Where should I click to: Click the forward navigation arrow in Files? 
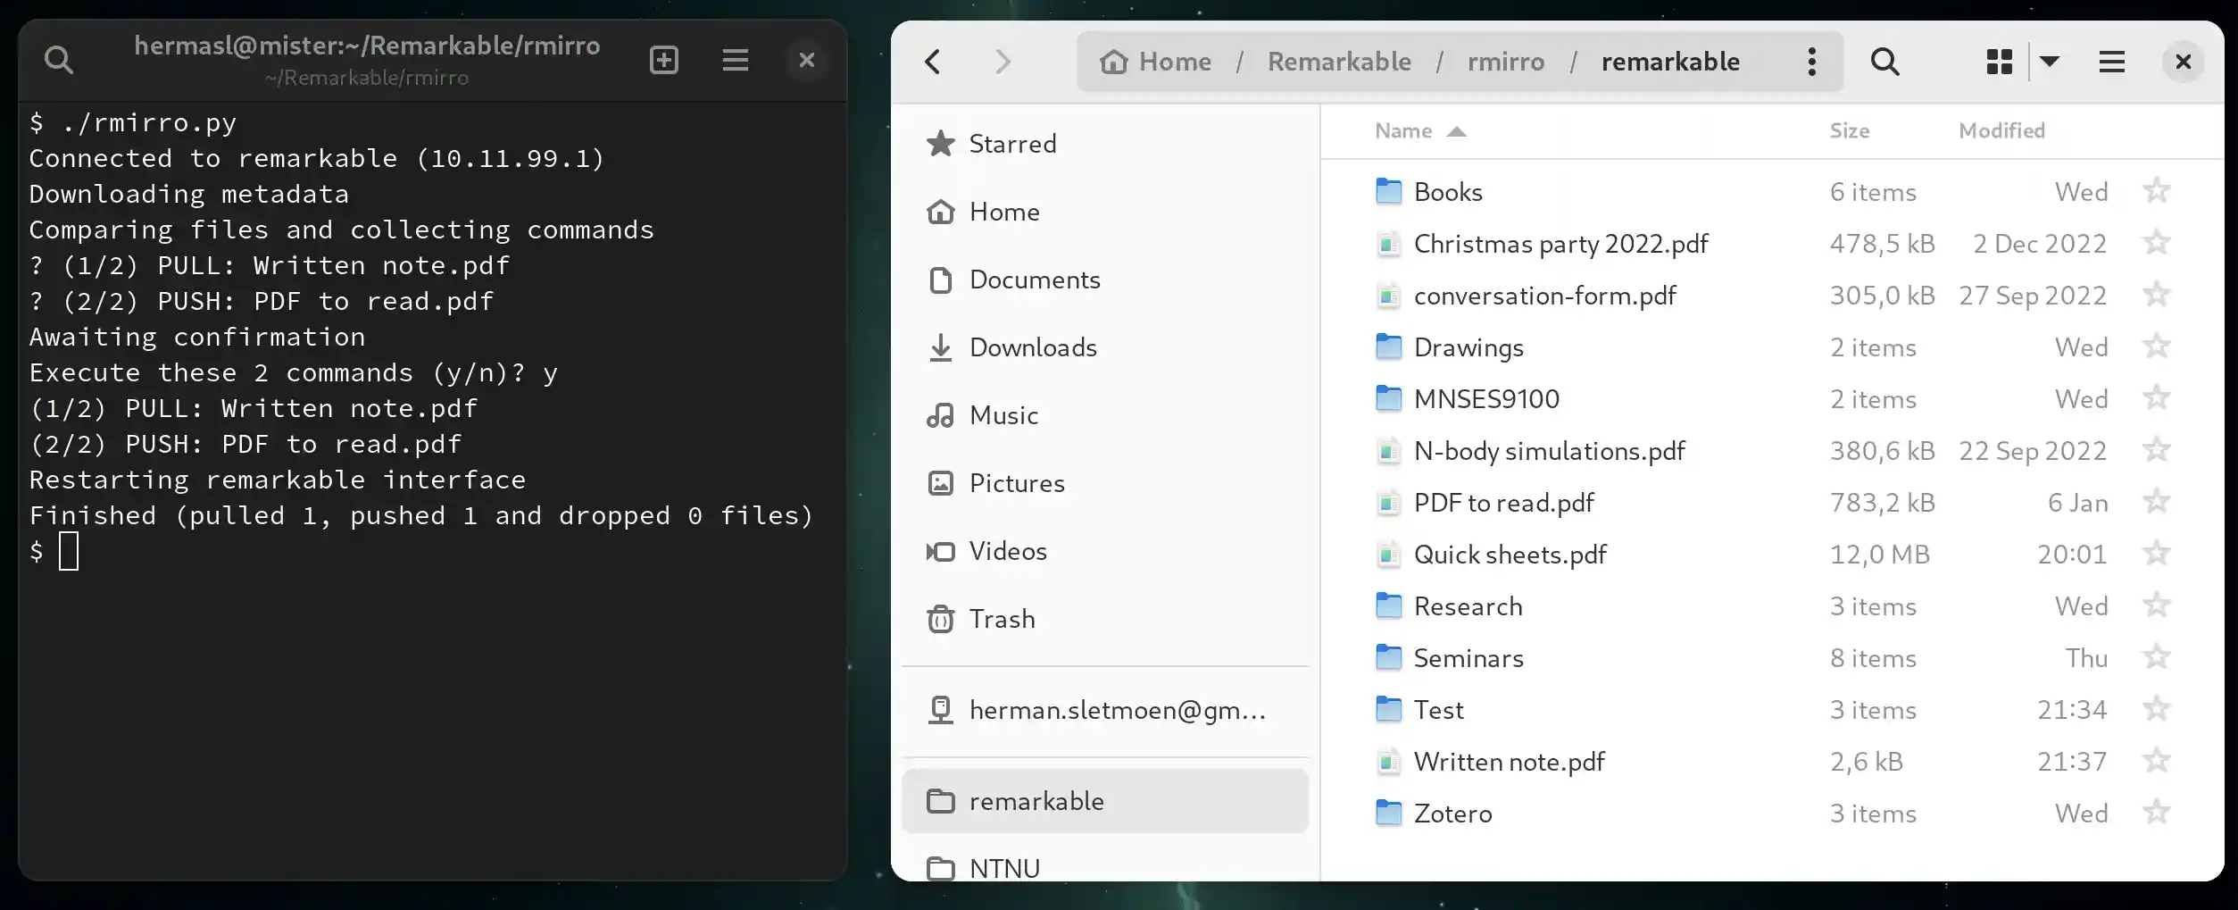1003,61
